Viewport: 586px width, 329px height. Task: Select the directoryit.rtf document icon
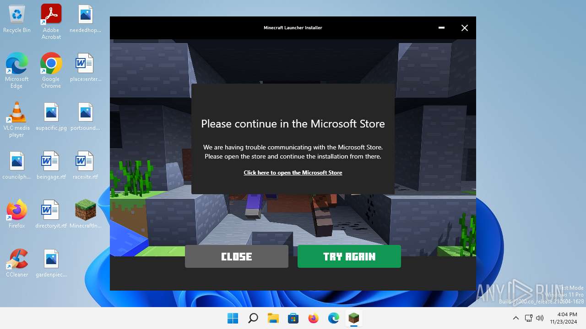pos(51,214)
